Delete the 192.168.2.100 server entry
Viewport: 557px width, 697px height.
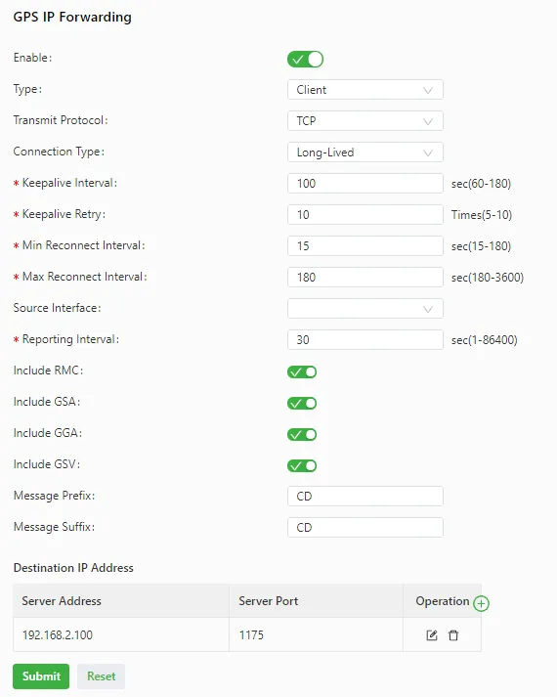pos(453,635)
